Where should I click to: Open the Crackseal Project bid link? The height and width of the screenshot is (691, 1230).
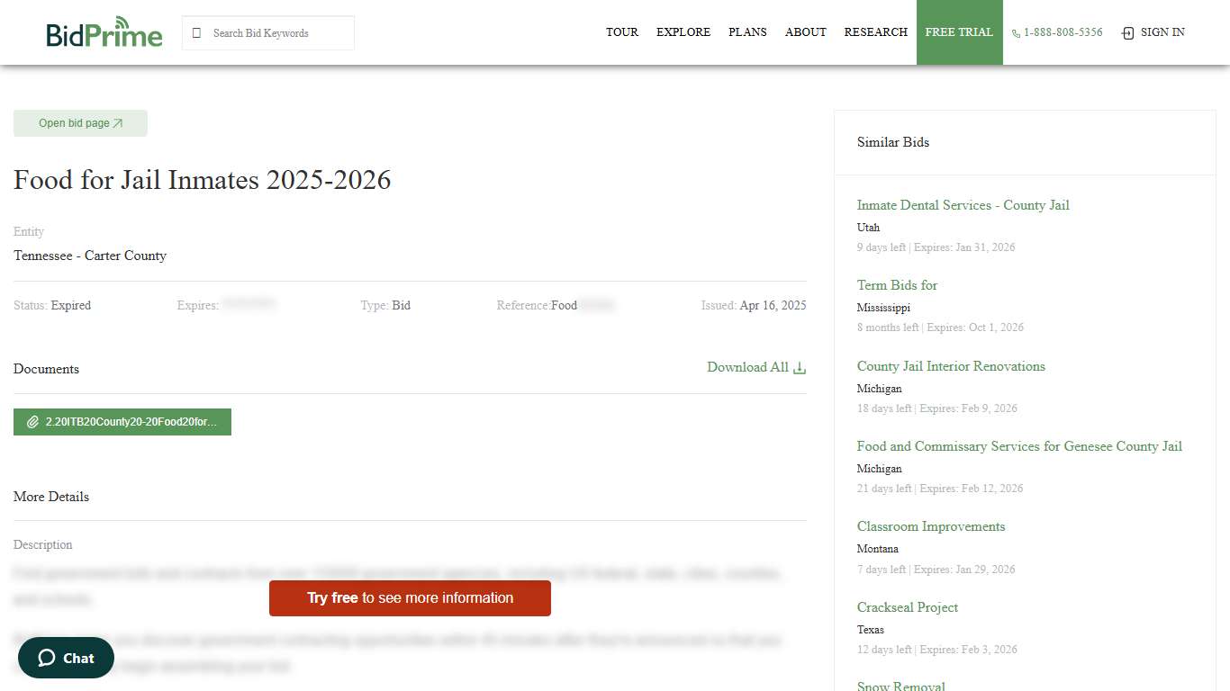click(907, 607)
